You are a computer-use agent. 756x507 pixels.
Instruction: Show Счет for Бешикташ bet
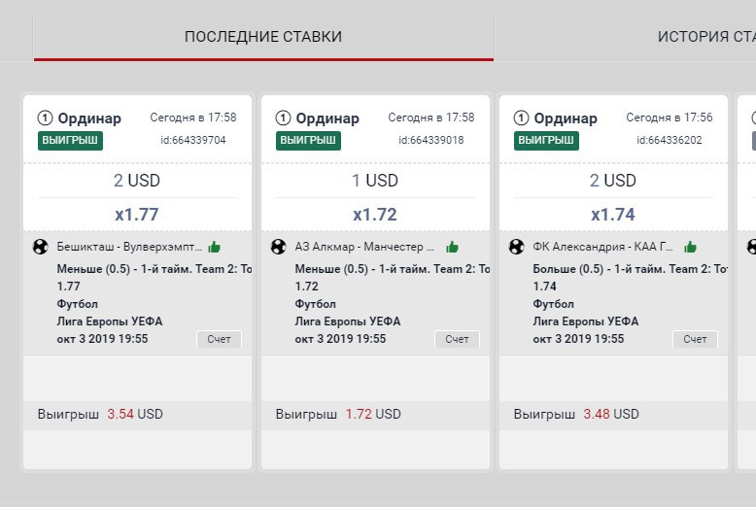(219, 339)
